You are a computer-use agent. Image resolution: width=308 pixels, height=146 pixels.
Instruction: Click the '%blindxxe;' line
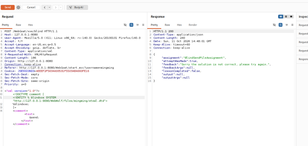(x=21, y=104)
